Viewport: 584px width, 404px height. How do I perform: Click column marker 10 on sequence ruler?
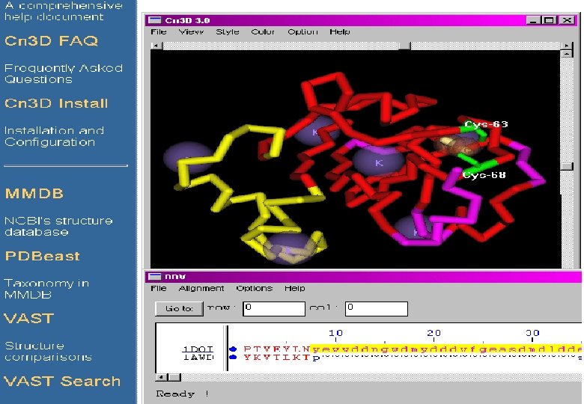coord(335,333)
